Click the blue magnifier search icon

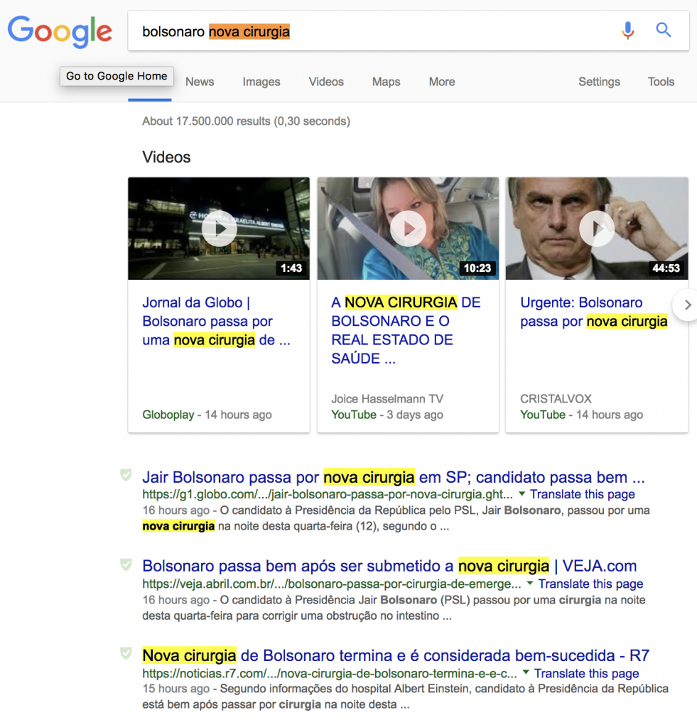click(664, 31)
